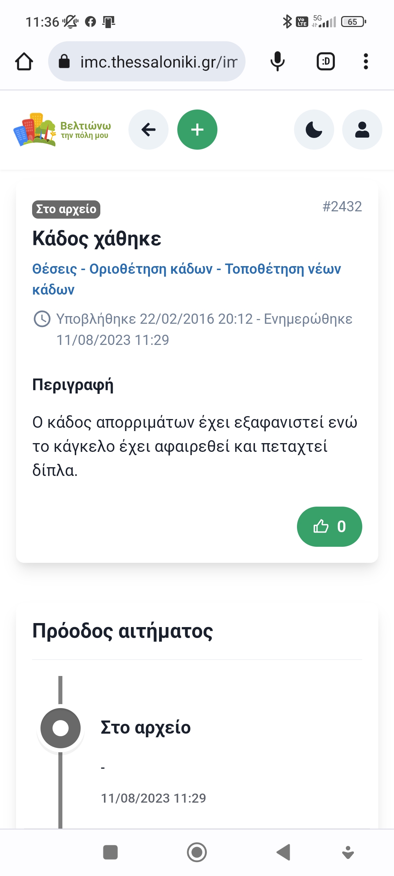Click the request number #2432

[x=342, y=207]
